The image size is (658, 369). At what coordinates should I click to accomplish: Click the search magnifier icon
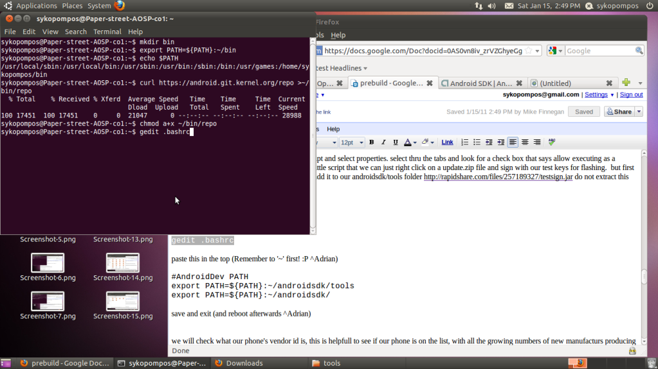639,51
